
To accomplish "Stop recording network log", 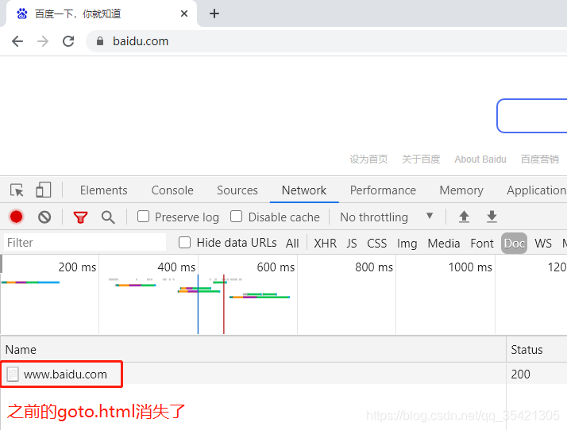I will [16, 217].
